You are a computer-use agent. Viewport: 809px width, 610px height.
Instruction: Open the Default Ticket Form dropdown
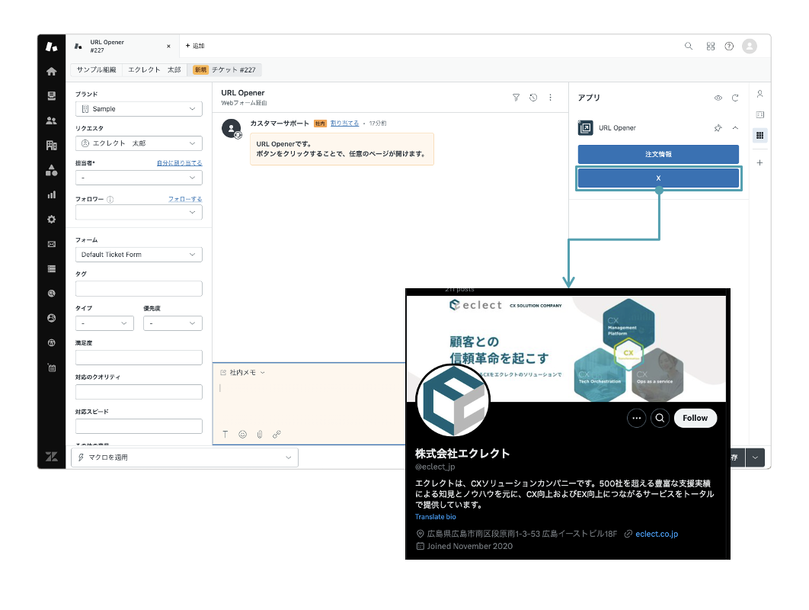click(139, 255)
